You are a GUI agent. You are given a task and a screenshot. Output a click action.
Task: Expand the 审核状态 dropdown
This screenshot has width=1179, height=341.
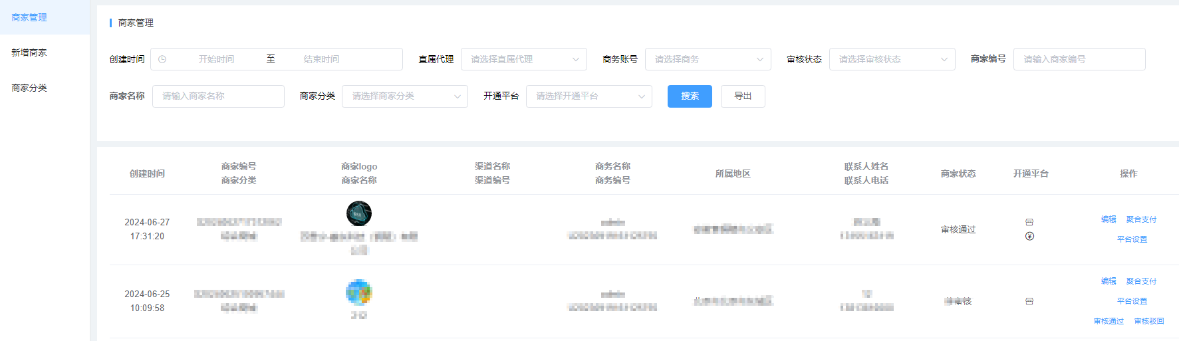click(892, 59)
